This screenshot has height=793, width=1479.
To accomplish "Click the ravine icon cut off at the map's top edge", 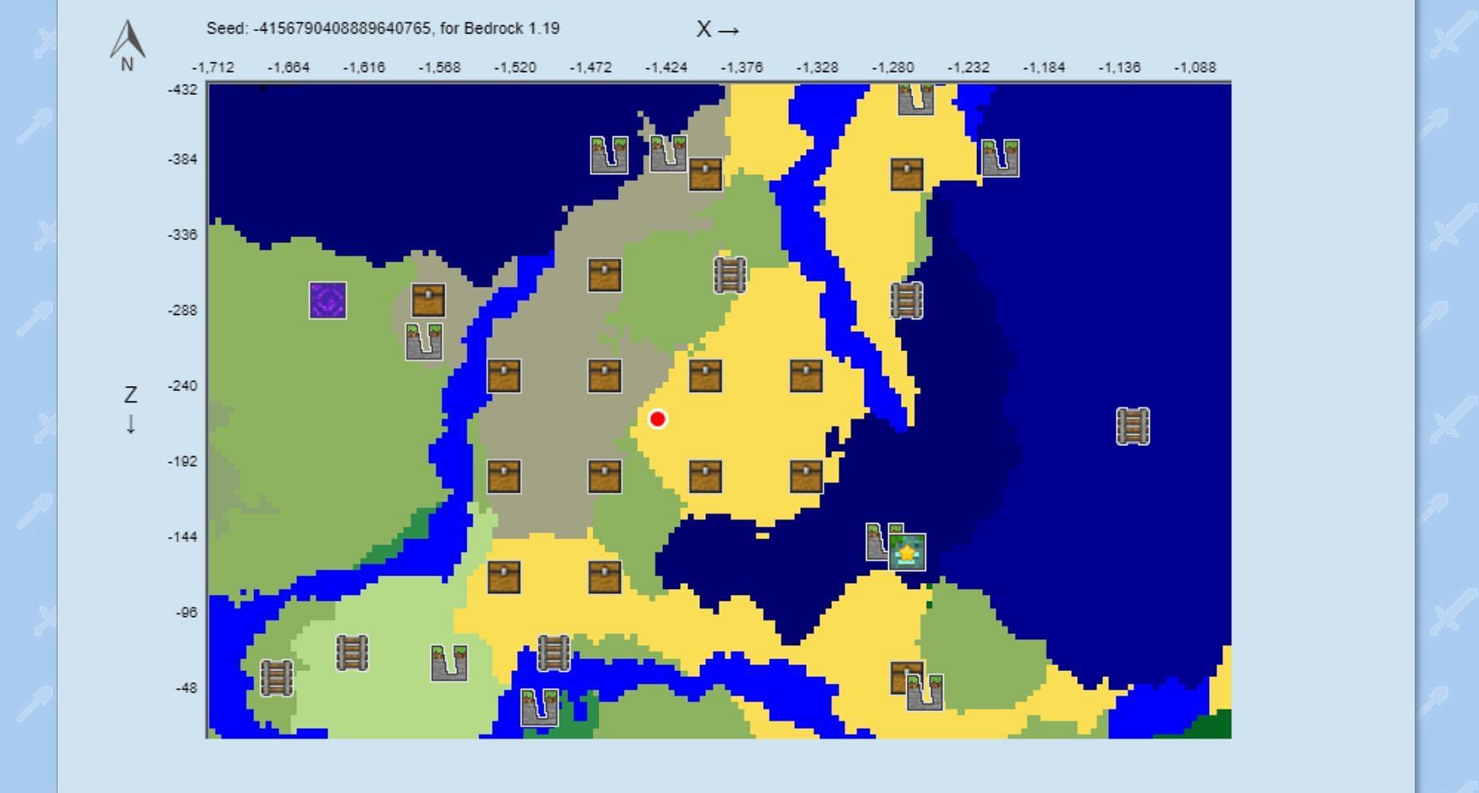I will tap(915, 99).
